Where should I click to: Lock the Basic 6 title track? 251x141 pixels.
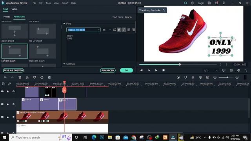pyautogui.click(x=8, y=104)
